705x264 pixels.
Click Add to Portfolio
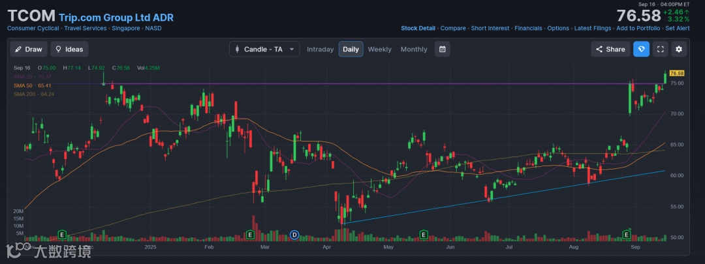[x=638, y=28]
